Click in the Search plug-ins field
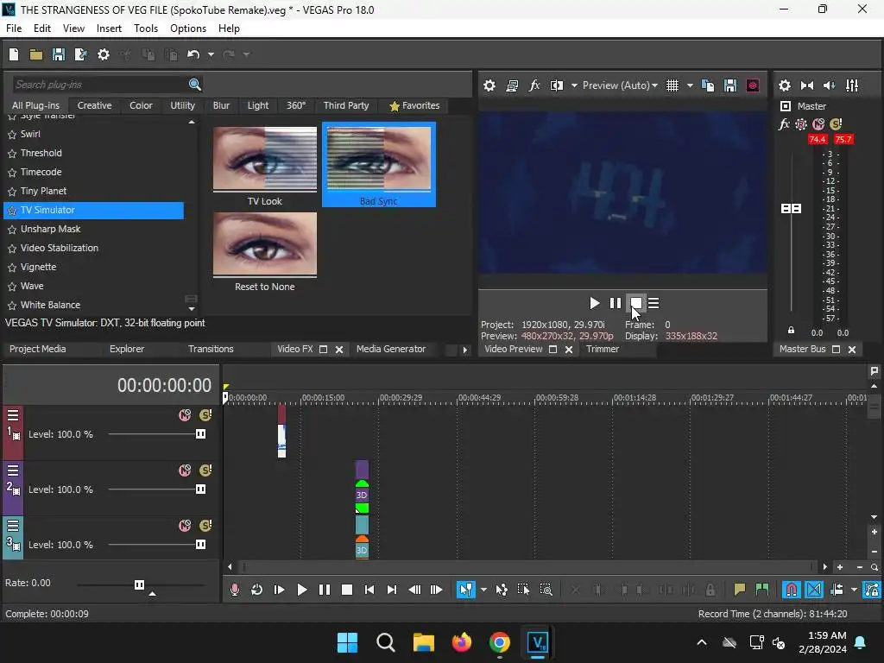 coord(98,85)
